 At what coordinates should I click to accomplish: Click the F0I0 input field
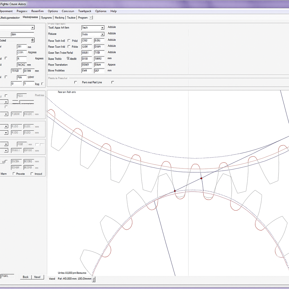click(22, 96)
